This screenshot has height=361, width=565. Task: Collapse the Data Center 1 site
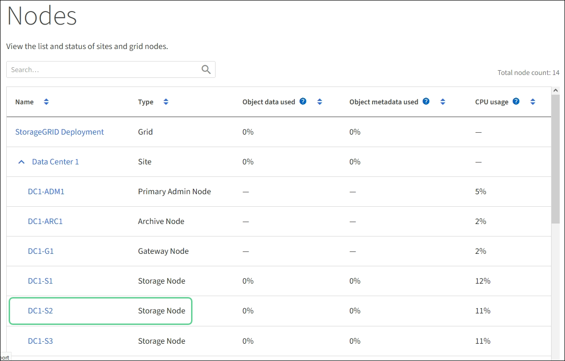point(21,162)
